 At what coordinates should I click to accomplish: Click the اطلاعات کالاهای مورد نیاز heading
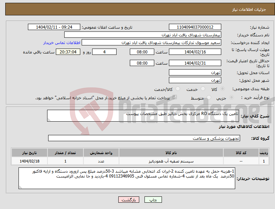[x=244, y=127]
